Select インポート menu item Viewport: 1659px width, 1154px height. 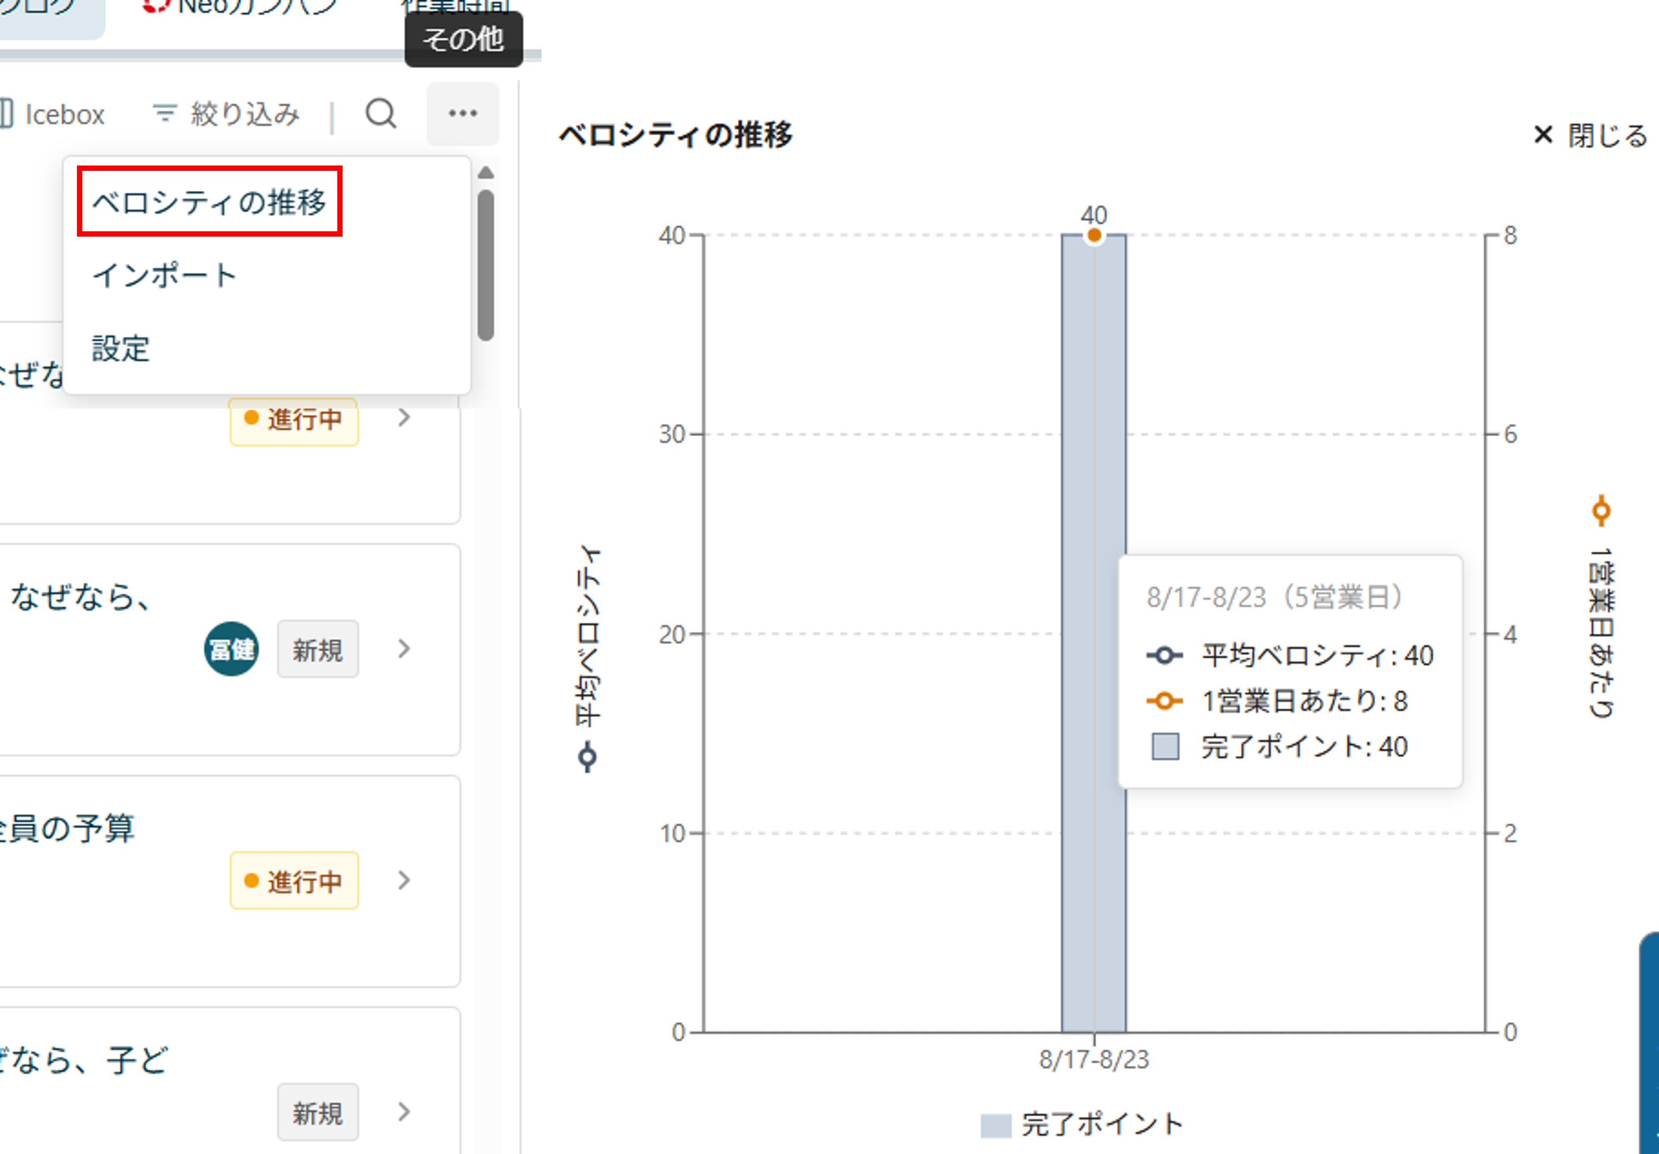coord(165,275)
